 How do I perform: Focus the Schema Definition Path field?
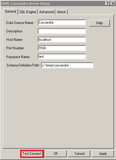pyautogui.click(x=67, y=65)
